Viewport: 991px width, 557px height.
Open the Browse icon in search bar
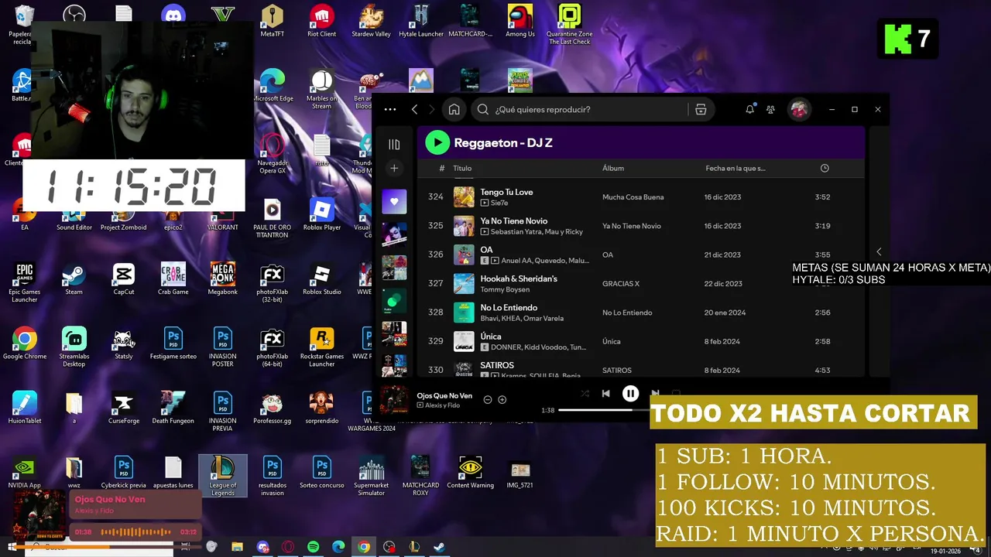coord(701,109)
